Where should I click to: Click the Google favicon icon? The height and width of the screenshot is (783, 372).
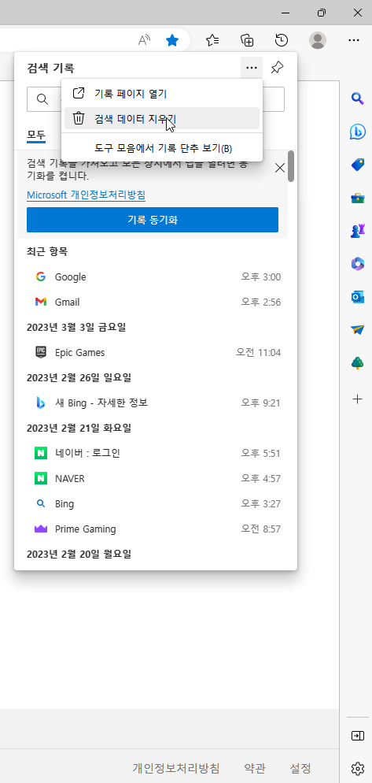pos(41,276)
